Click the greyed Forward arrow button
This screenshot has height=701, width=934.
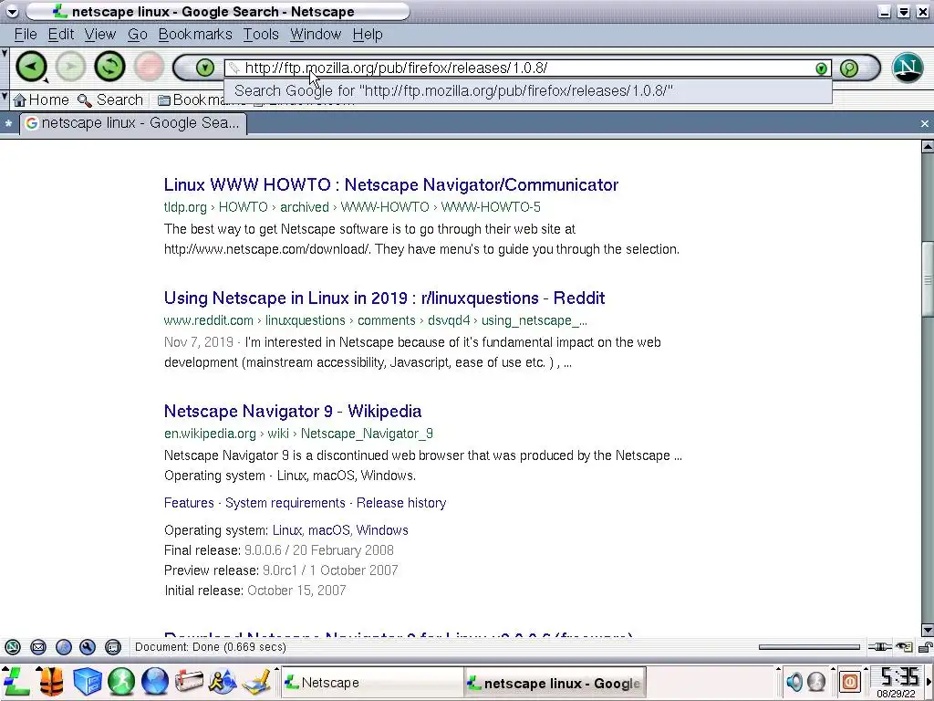pos(70,67)
